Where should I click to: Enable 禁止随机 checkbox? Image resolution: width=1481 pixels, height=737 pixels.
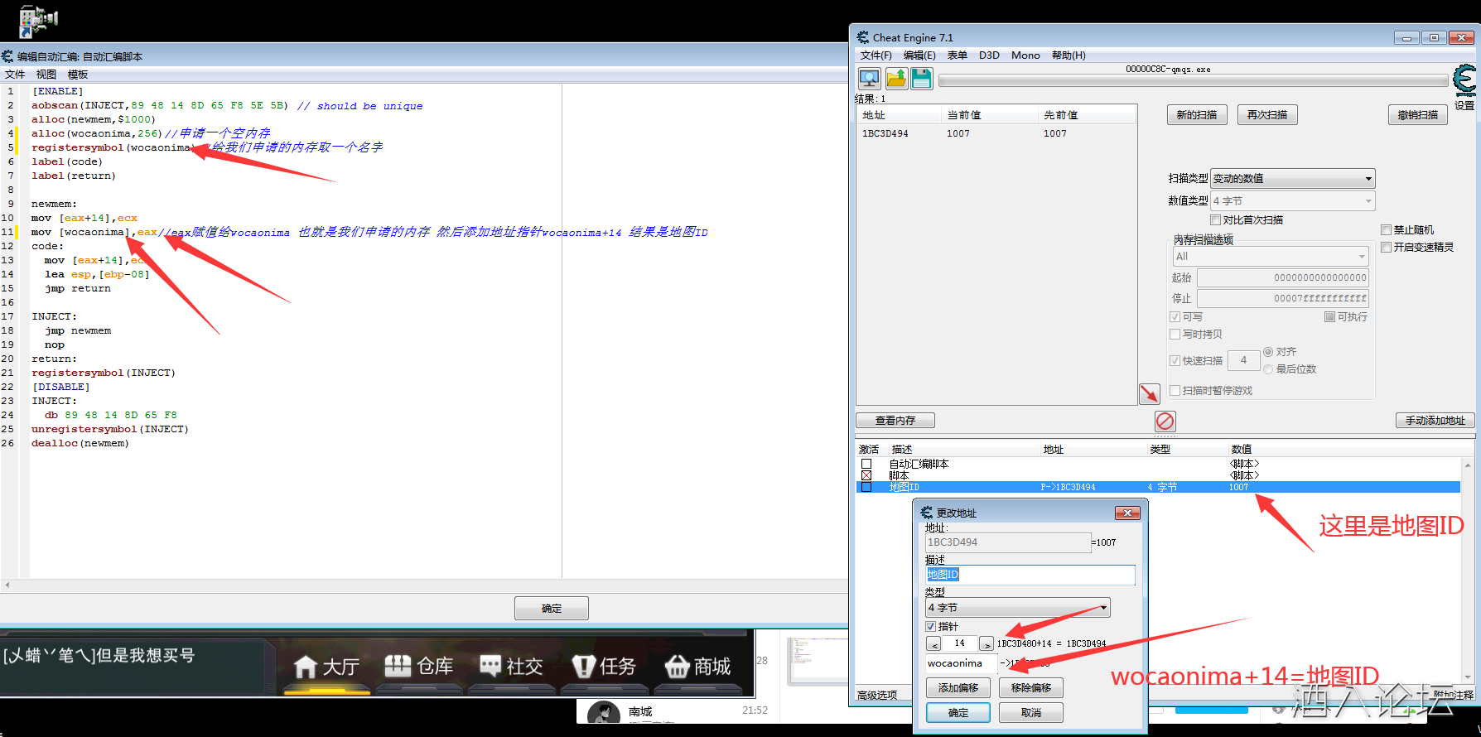pyautogui.click(x=1387, y=230)
